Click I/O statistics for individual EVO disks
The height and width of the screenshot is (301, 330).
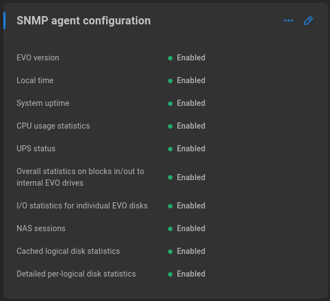pos(82,206)
